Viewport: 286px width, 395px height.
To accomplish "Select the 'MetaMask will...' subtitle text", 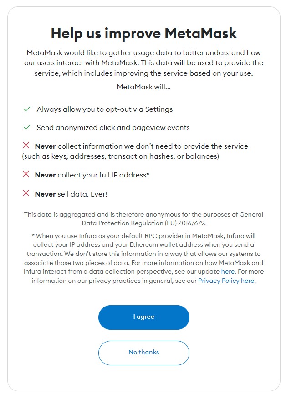I will 143,87.
